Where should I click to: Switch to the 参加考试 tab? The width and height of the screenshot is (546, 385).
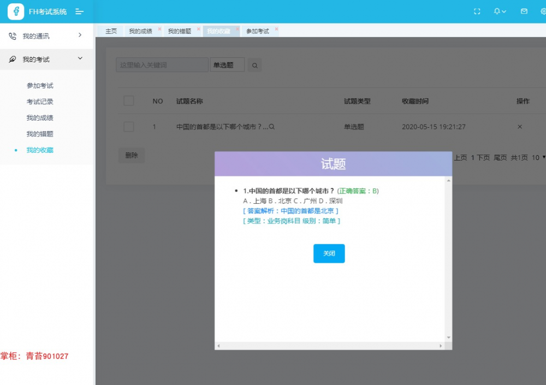[x=259, y=31]
